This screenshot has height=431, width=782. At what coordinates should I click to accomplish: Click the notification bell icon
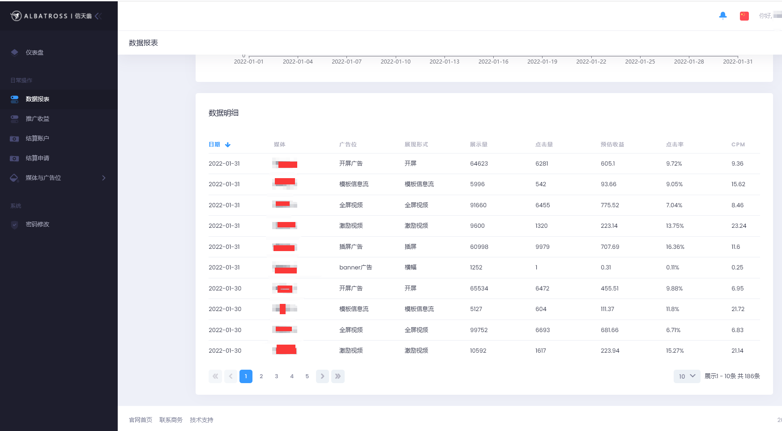coord(722,15)
